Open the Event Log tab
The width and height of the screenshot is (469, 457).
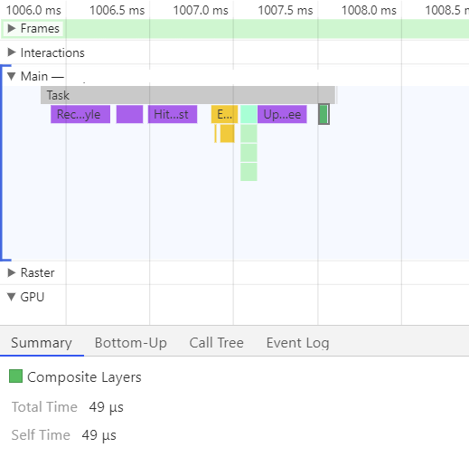[x=297, y=343]
